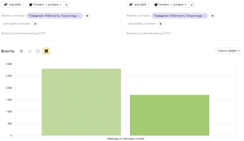Click the solid green апр 2023 bar
The height and width of the screenshot is (141, 244).
tap(170, 115)
